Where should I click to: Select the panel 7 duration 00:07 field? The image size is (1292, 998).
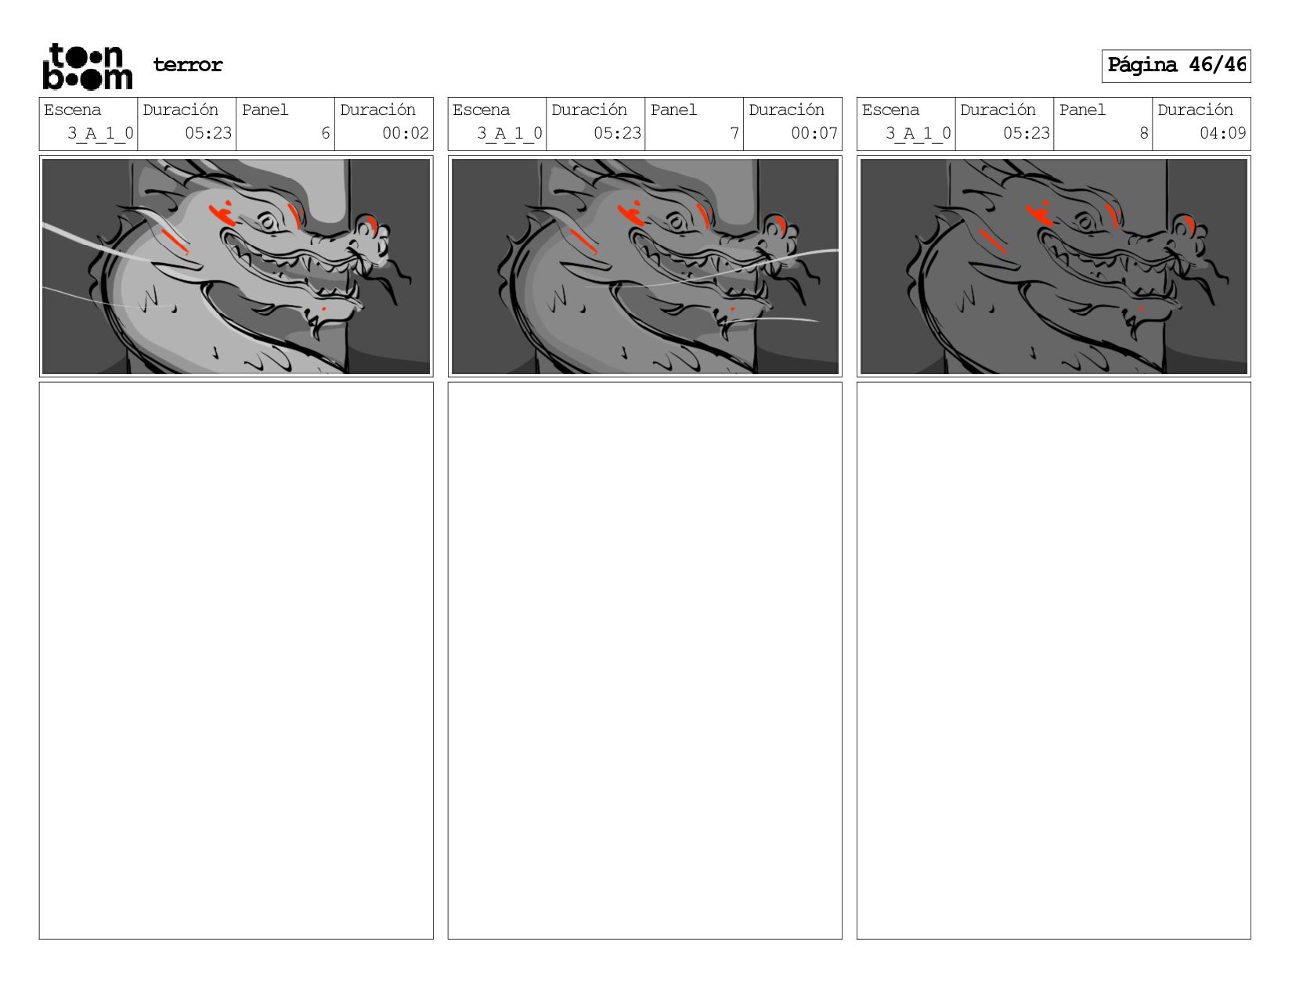pos(792,124)
